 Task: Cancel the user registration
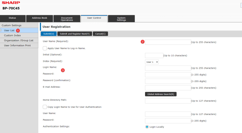point(100,34)
